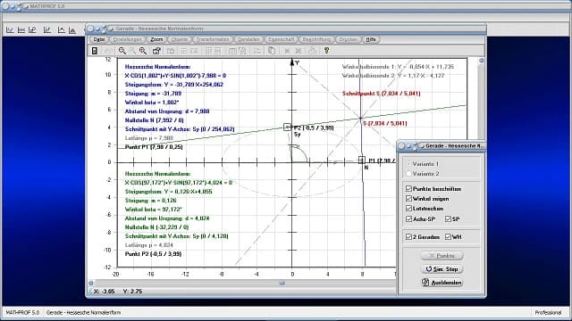Click the control panel icon at toolbar start
Screen dimensions: 572x321
click(95, 51)
